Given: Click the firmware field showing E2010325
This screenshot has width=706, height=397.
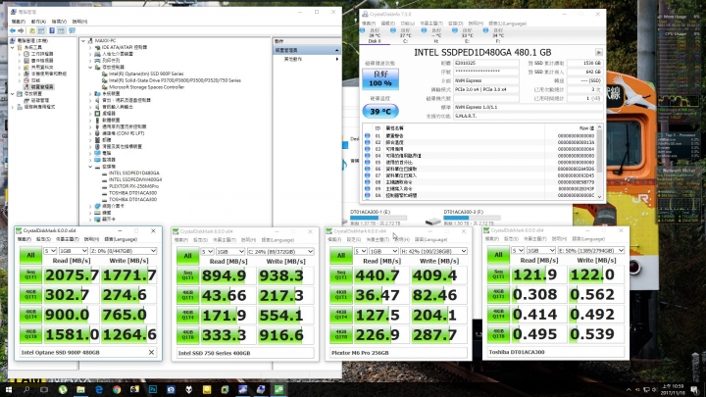Looking at the screenshot, I should 486,64.
